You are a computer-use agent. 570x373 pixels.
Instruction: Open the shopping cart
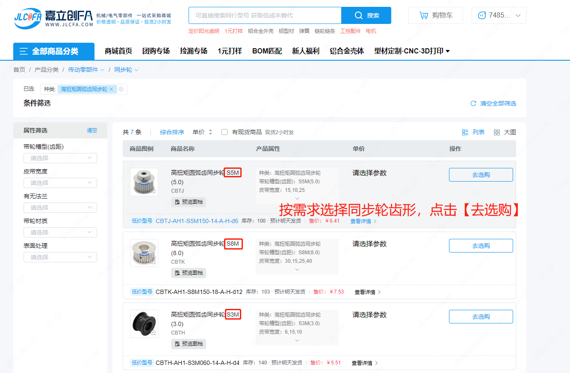[x=436, y=15]
